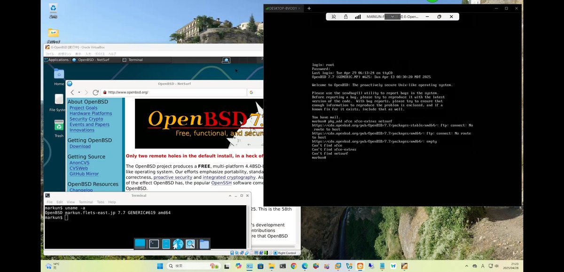Open the Hardware Platforms link
The width and height of the screenshot is (564, 272).
click(91, 113)
